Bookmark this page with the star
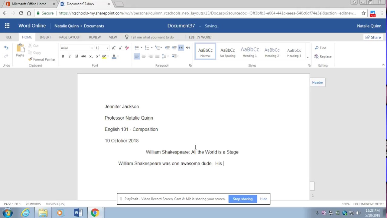The width and height of the screenshot is (387, 218). pyautogui.click(x=363, y=13)
